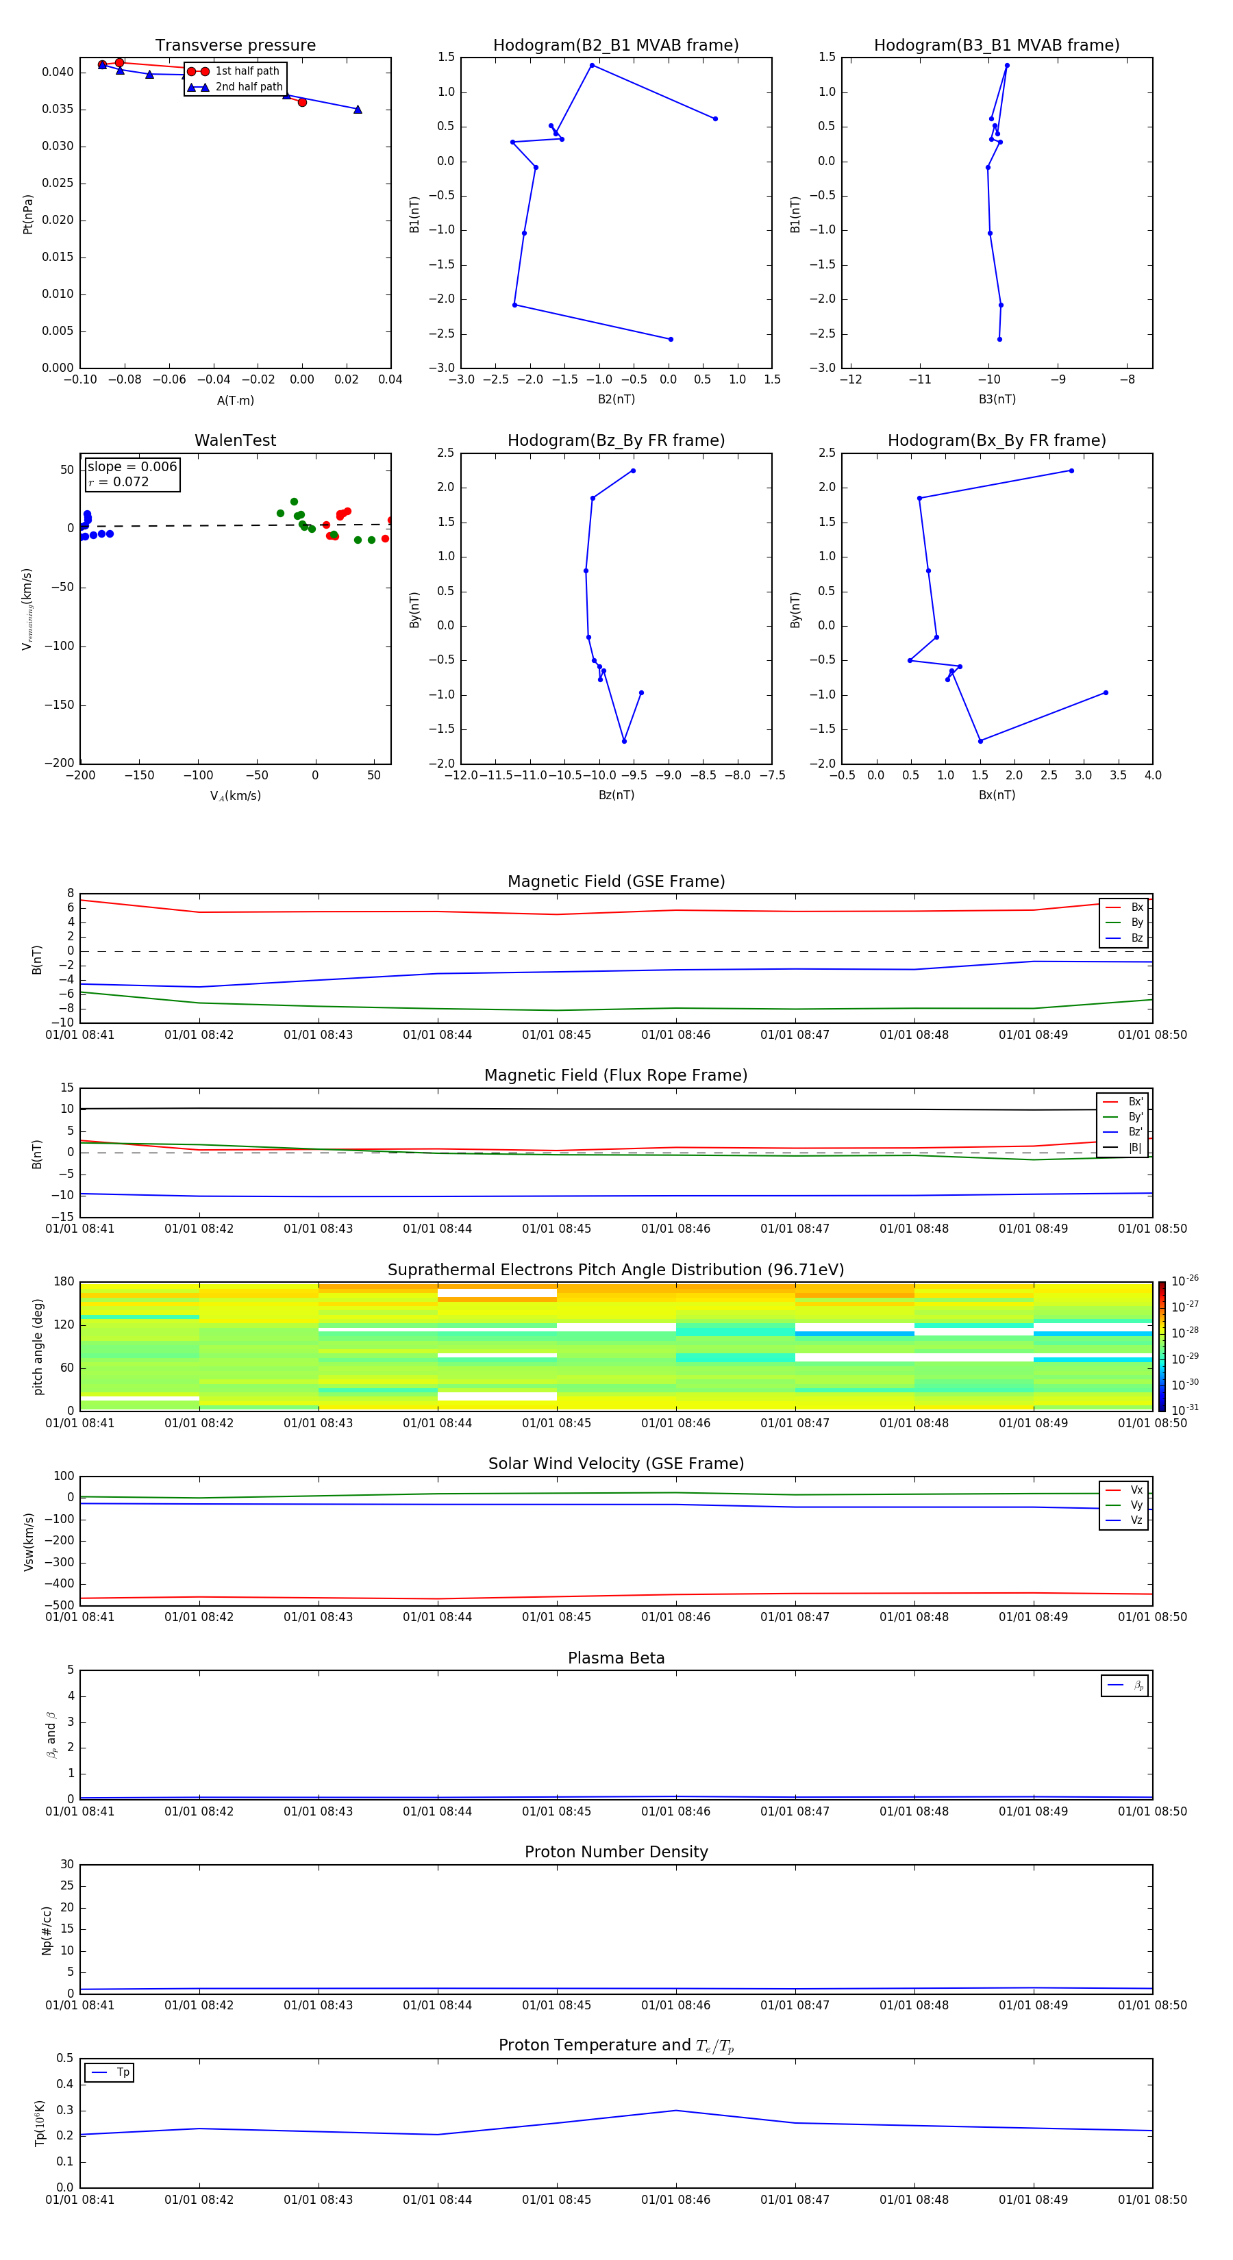This screenshot has height=2260, width=1233.
Task: Click the 'Hodogram(Bx_By FR frame)' title
Action: pos(997,440)
